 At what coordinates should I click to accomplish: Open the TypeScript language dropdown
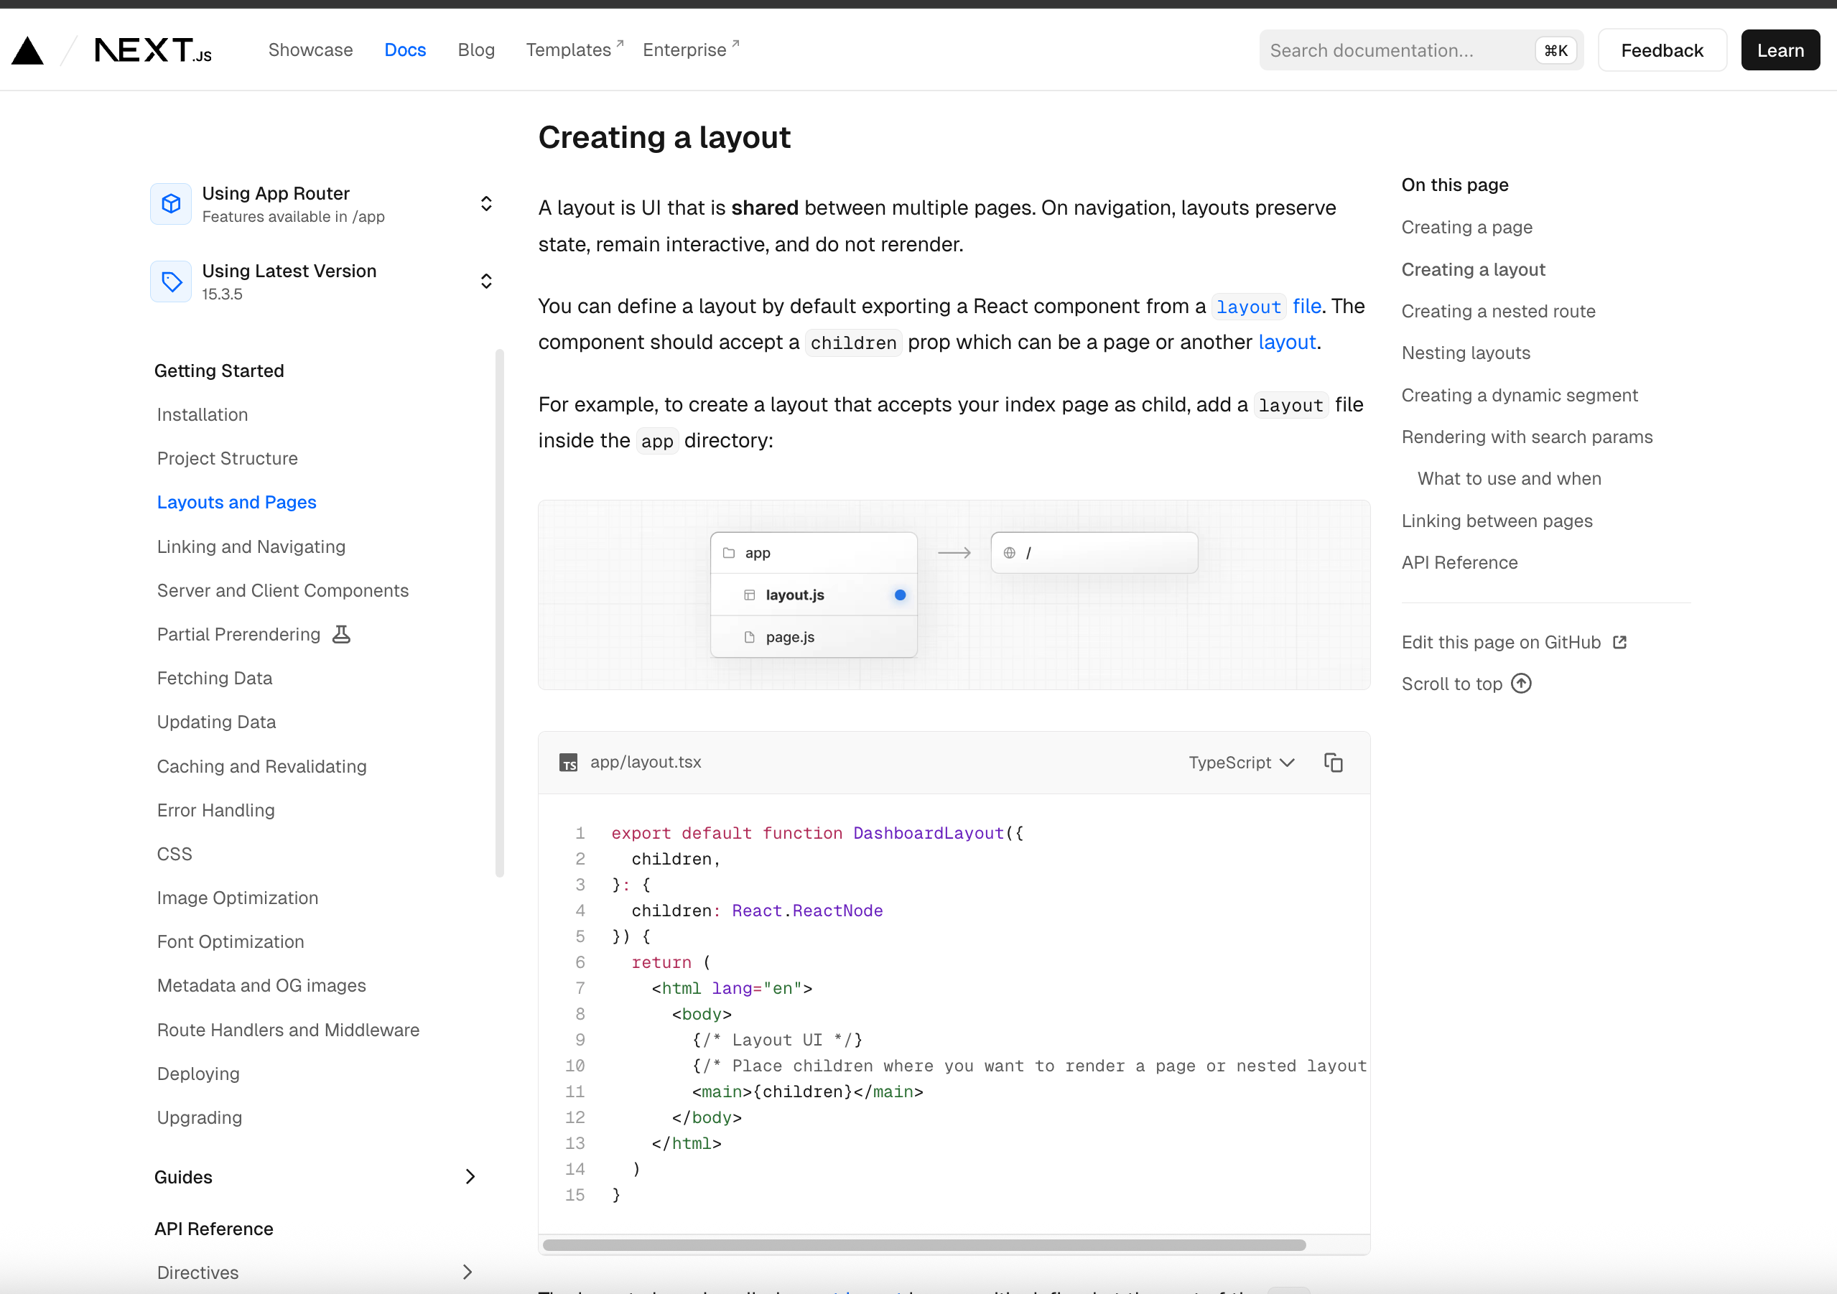tap(1241, 763)
